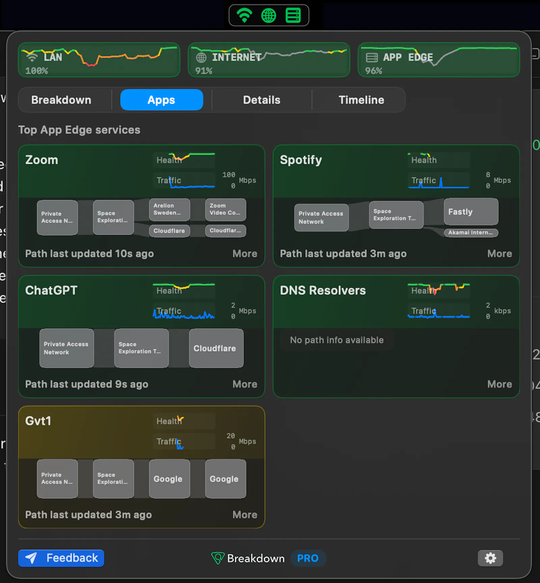This screenshot has height=583, width=540.
Task: Click 'Path last updated 10s ago' on Zoom card
Action: pos(89,254)
